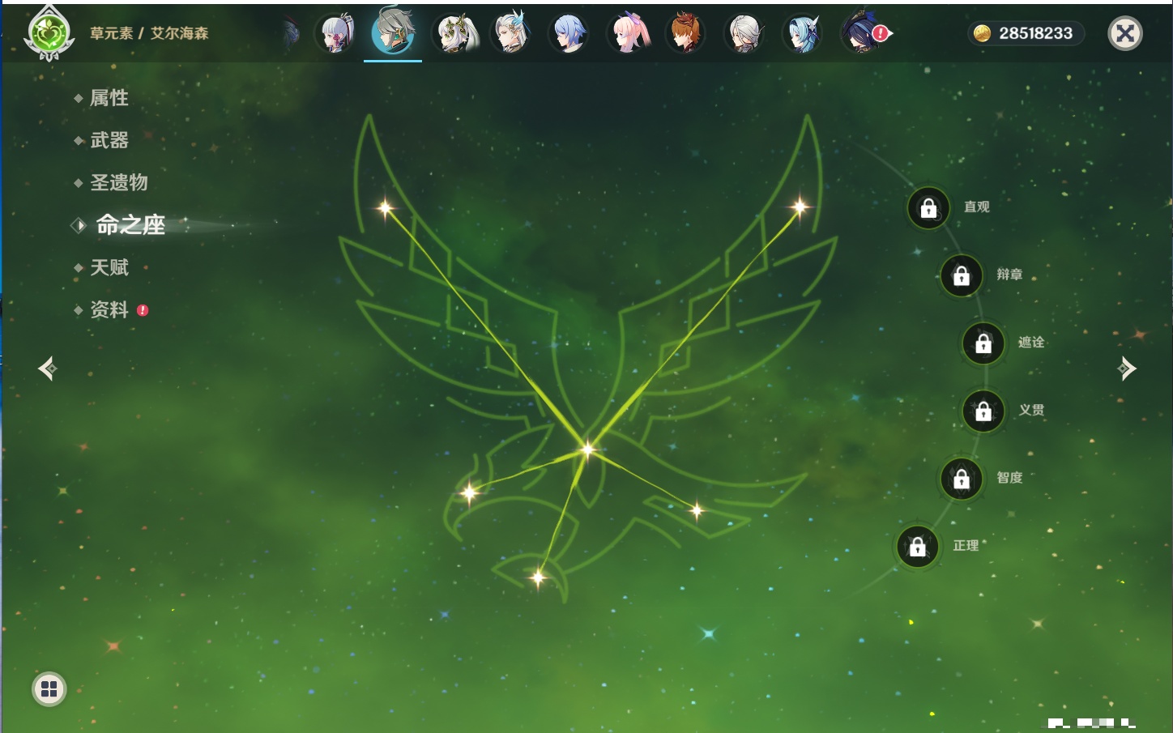Image resolution: width=1173 pixels, height=733 pixels.
Task: Click the 智度 constellation label
Action: pos(1009,478)
